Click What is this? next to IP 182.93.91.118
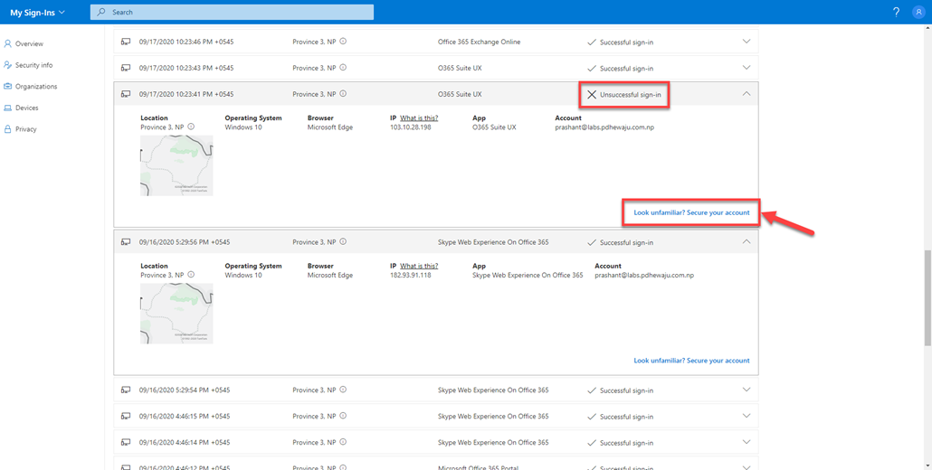Image resolution: width=932 pixels, height=470 pixels. (419, 266)
